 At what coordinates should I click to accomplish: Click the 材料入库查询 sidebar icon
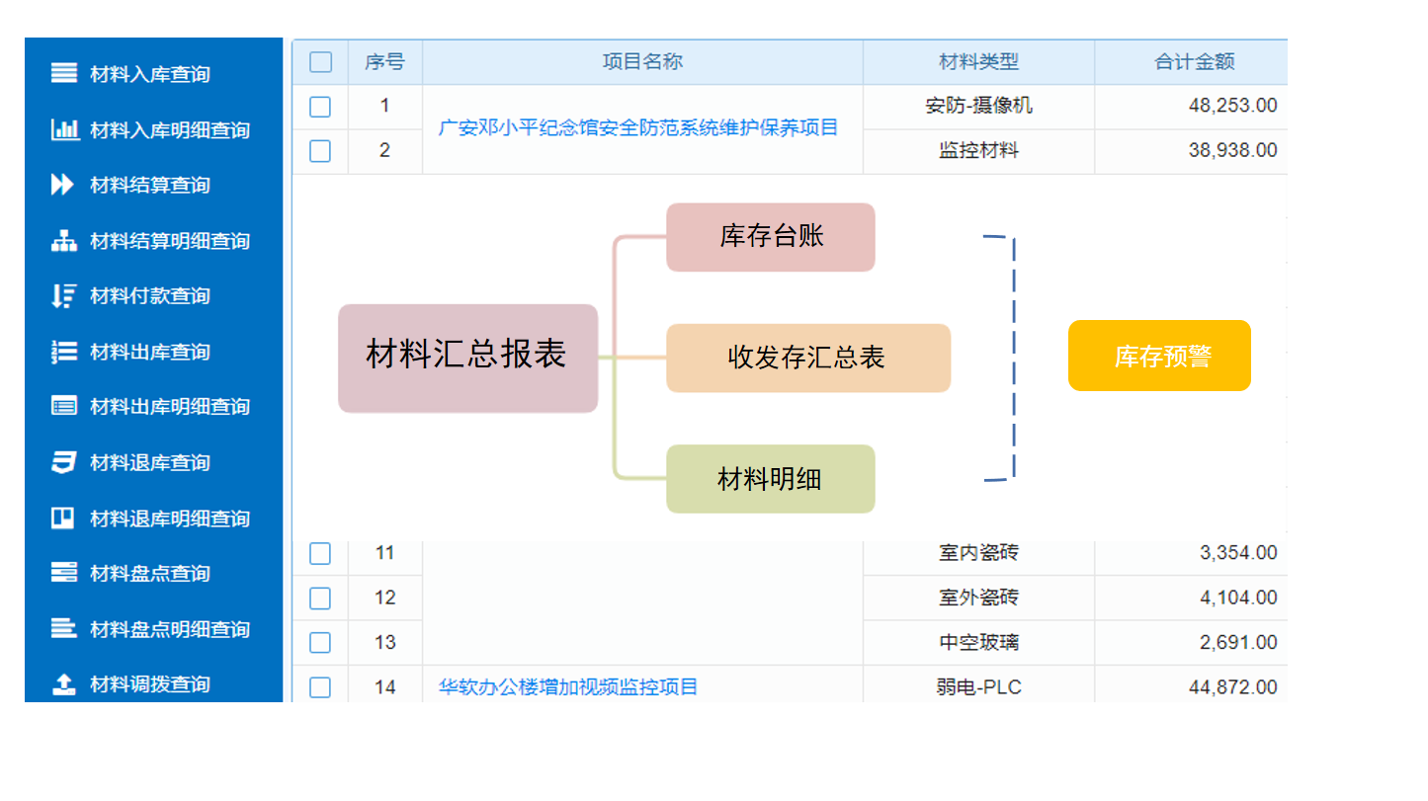63,73
